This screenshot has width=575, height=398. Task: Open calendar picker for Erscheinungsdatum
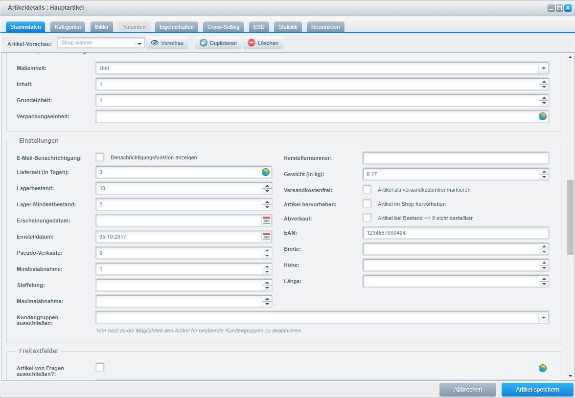point(267,220)
